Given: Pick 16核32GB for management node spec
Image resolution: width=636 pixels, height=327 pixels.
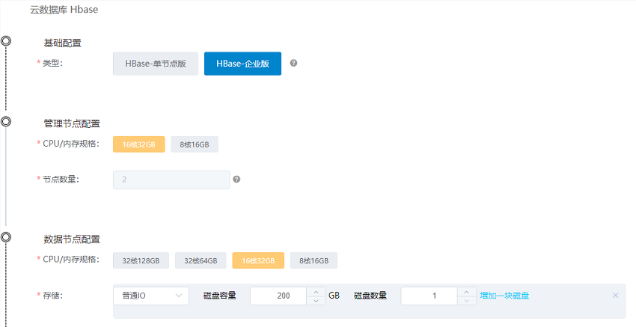Looking at the screenshot, I should click(138, 144).
